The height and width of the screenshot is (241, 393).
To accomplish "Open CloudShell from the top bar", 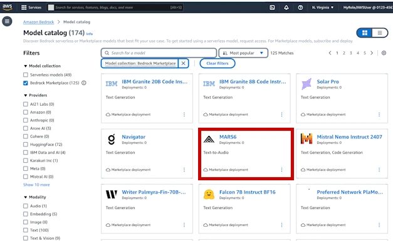I will (x=272, y=8).
